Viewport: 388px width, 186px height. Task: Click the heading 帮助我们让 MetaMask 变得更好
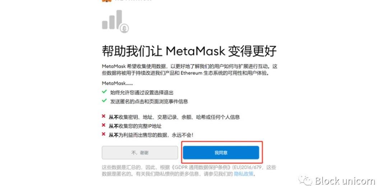click(189, 51)
